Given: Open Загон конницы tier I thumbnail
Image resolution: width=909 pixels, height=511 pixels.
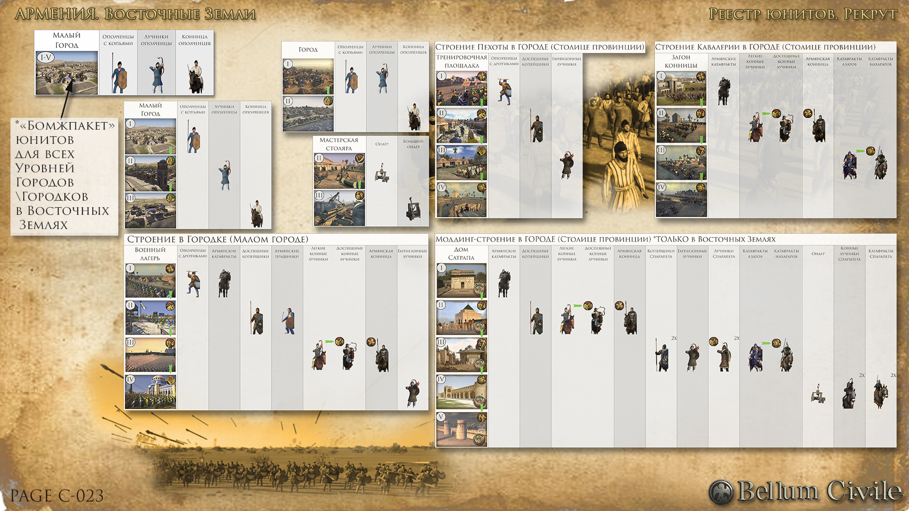Looking at the screenshot, I should pos(681,88).
